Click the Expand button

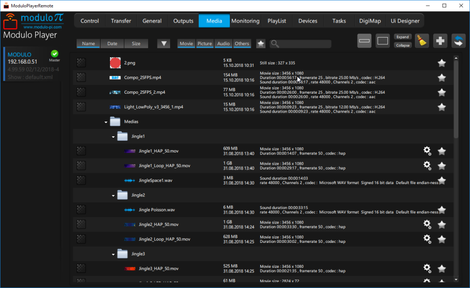[404, 37]
